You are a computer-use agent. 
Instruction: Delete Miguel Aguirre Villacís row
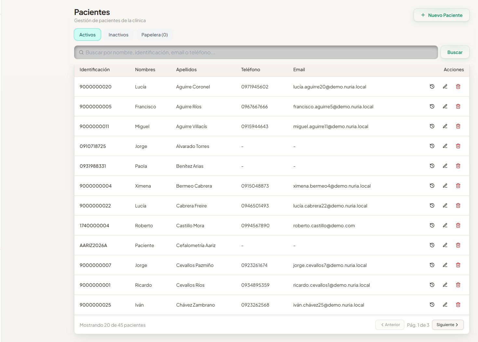tap(458, 126)
